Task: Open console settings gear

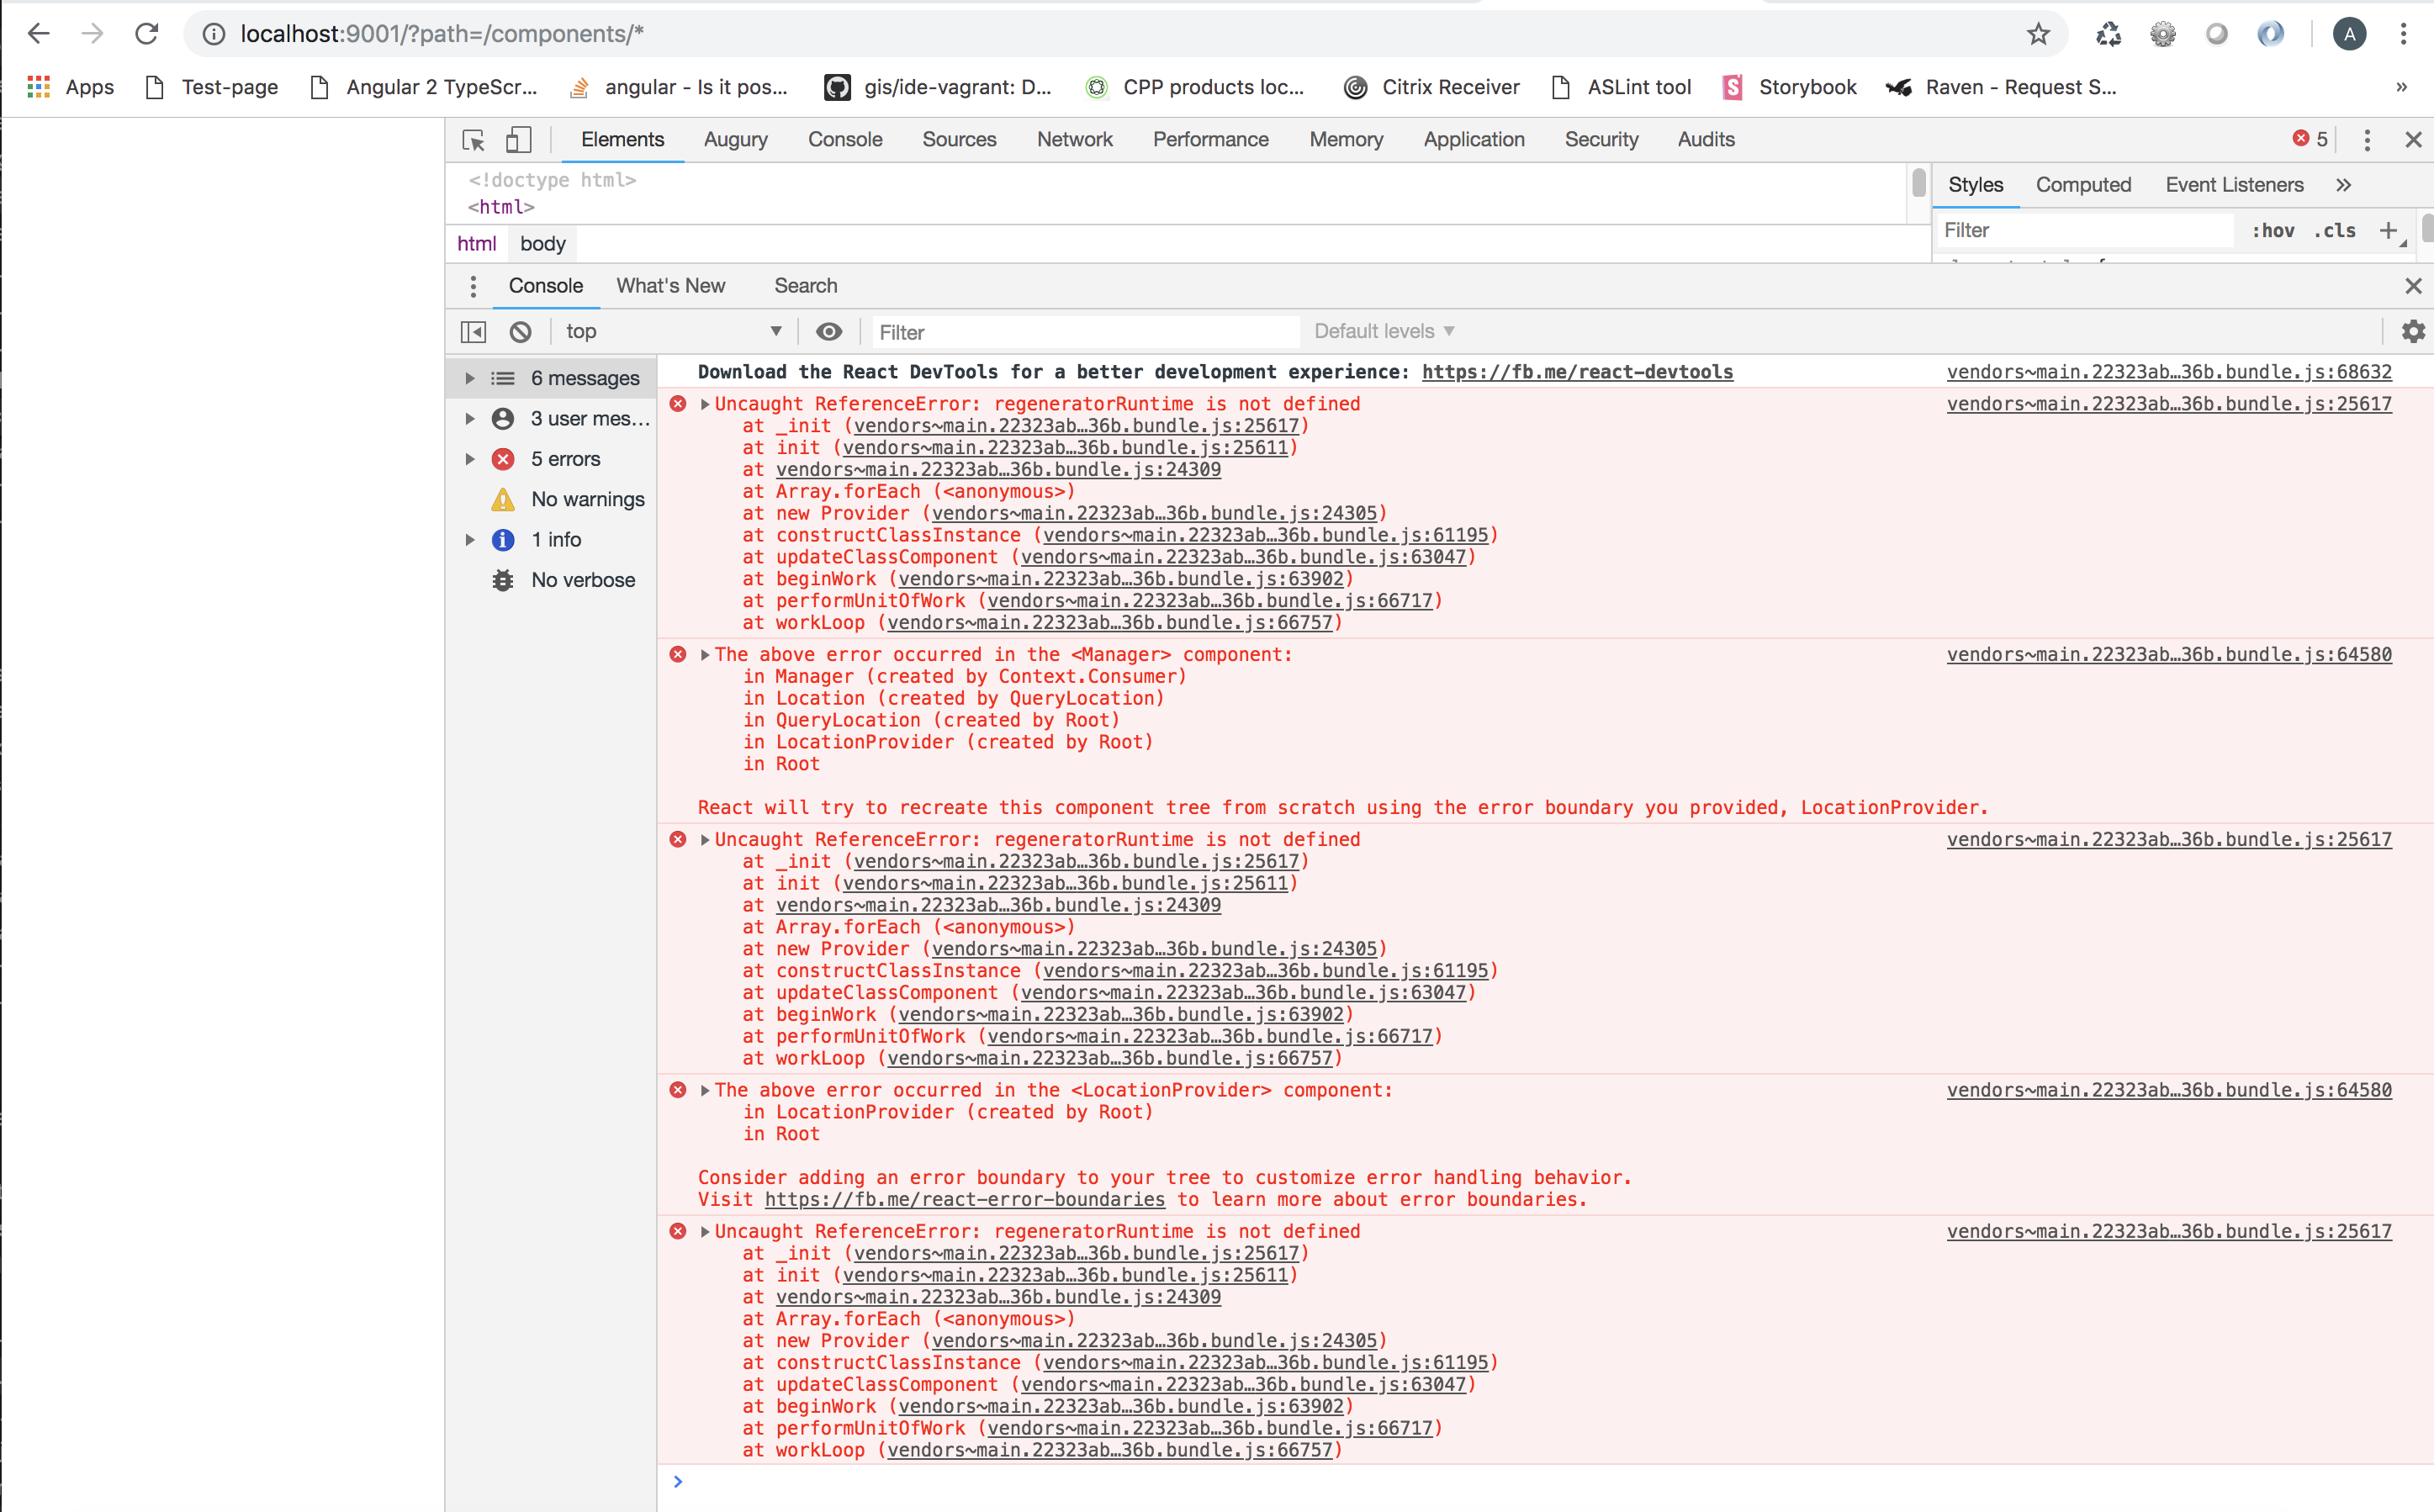Action: coord(2412,331)
